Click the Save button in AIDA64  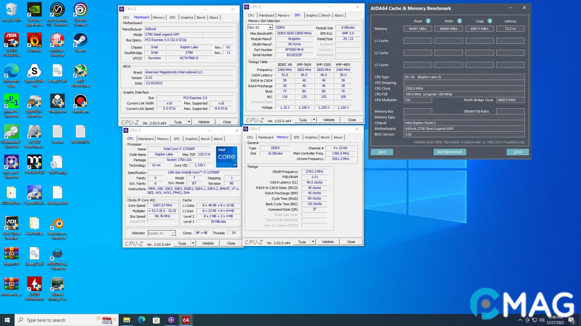point(382,152)
